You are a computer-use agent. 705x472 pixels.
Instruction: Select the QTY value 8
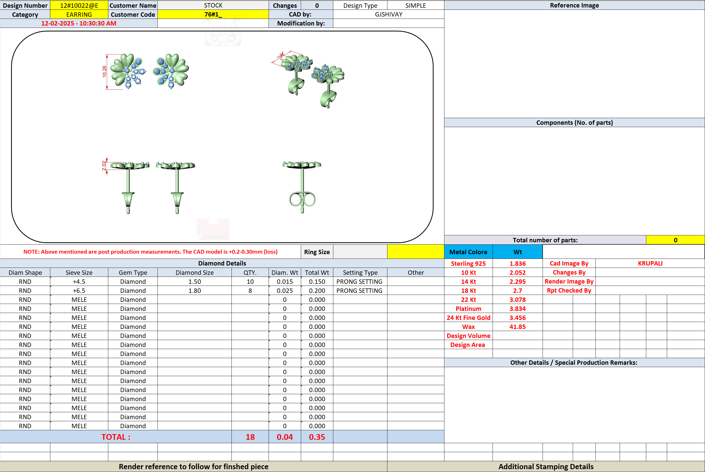pos(250,291)
